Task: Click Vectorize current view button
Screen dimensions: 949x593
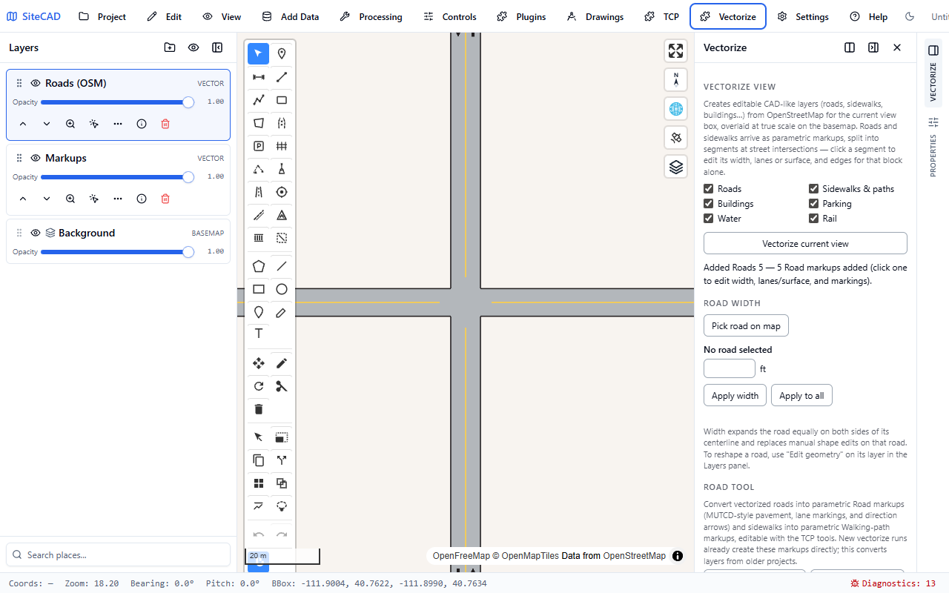Action: pos(805,243)
